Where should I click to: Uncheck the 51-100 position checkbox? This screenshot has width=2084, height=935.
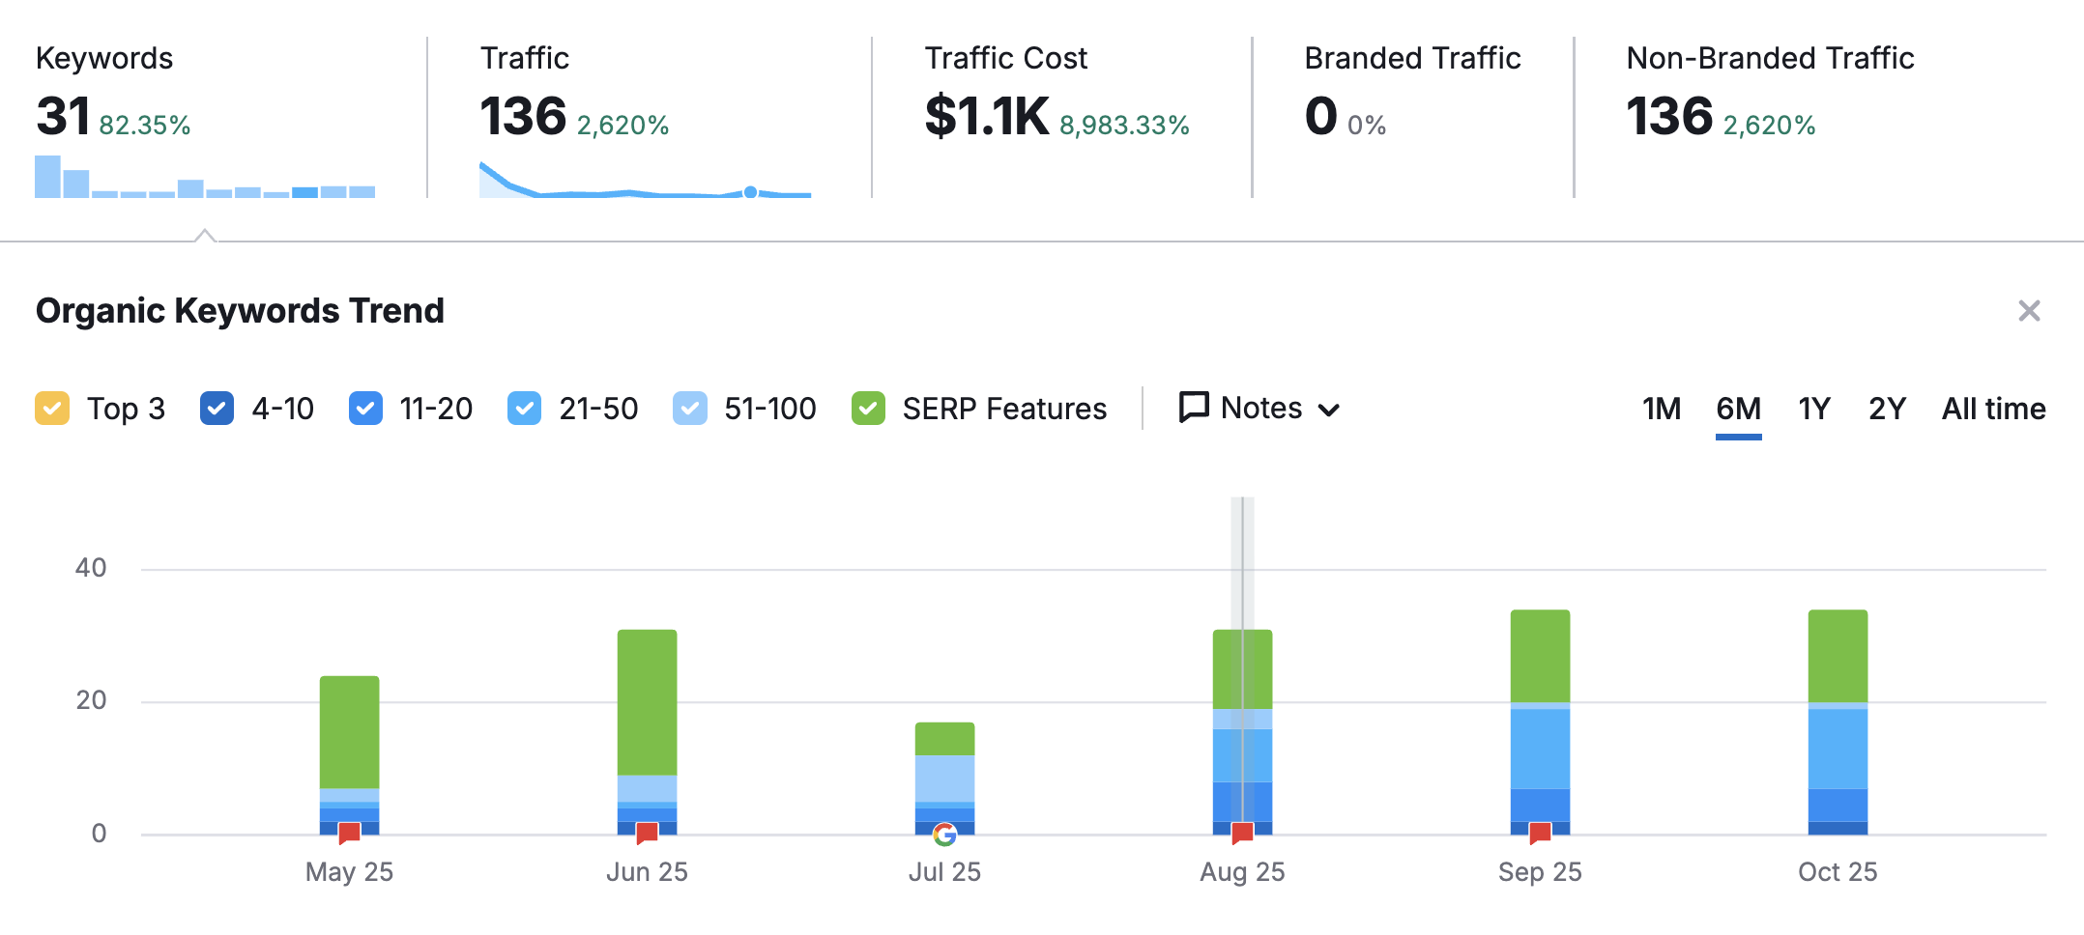pyautogui.click(x=690, y=409)
